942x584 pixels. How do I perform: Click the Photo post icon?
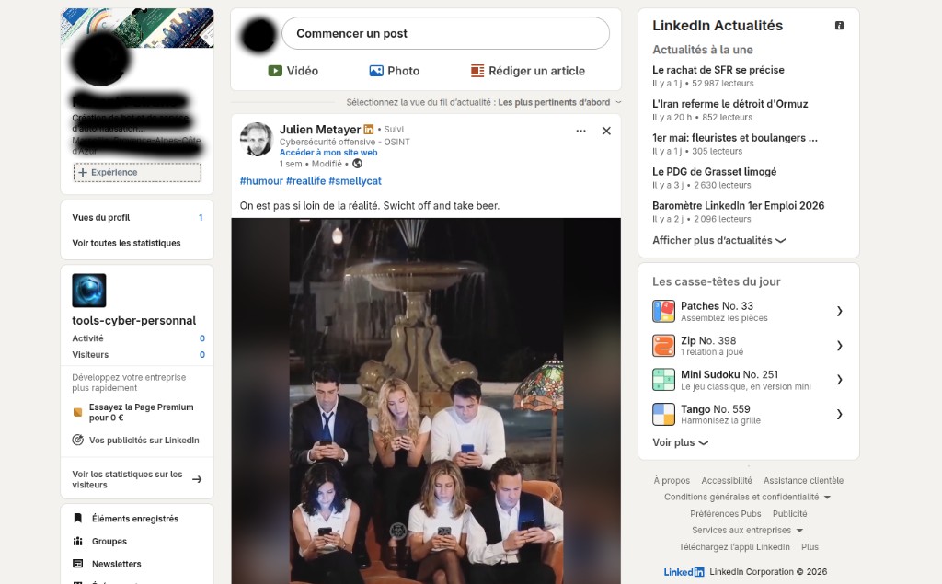tap(376, 71)
